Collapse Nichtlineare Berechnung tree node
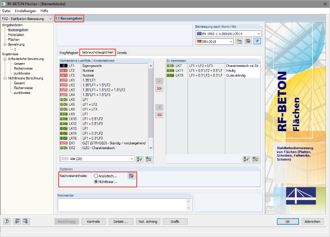The height and width of the screenshot is (237, 330). 5,78
